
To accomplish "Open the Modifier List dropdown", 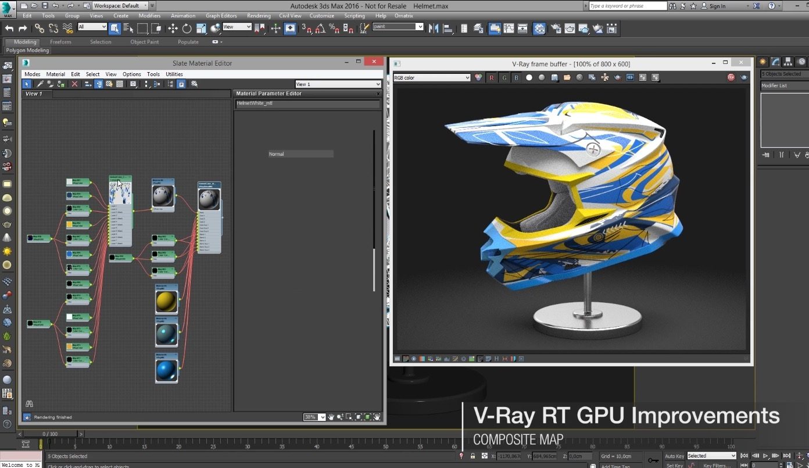I will 785,85.
